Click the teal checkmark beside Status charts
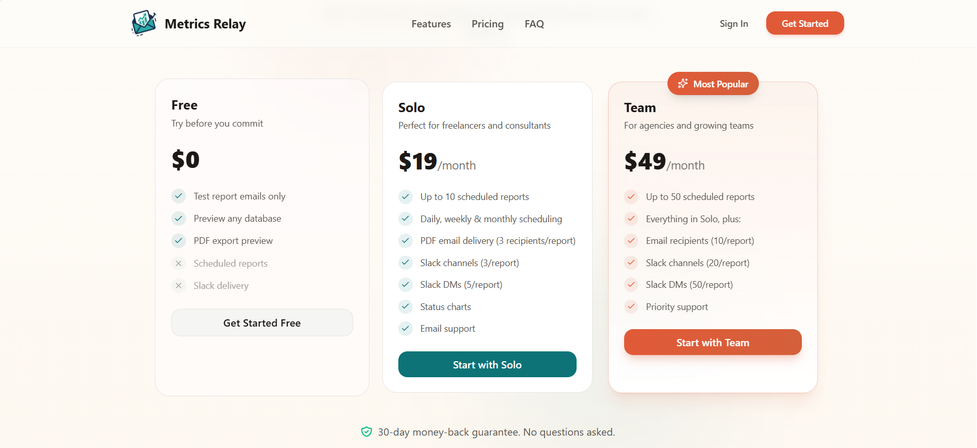Screen dimensions: 977x448 [x=405, y=306]
